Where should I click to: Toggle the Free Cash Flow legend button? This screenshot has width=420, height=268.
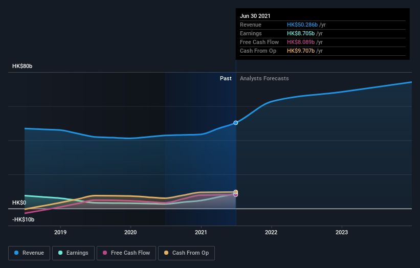126,253
